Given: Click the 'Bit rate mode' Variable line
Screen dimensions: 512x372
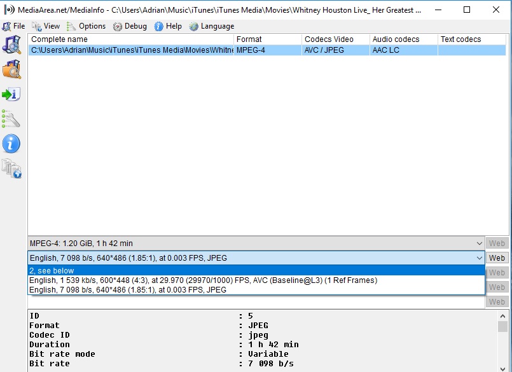Looking at the screenshot, I should click(x=159, y=354).
